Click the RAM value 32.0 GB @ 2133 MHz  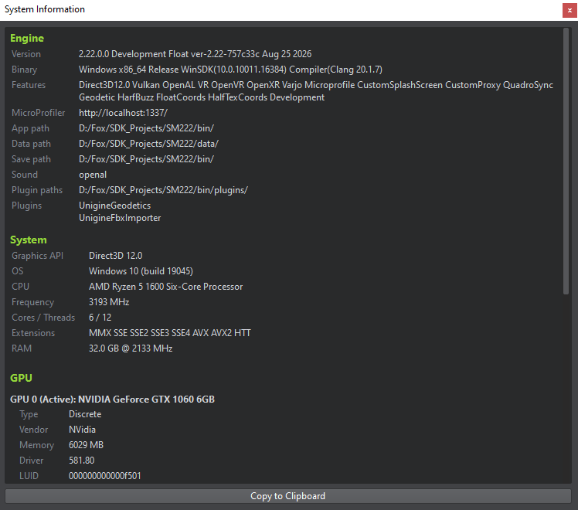(131, 348)
